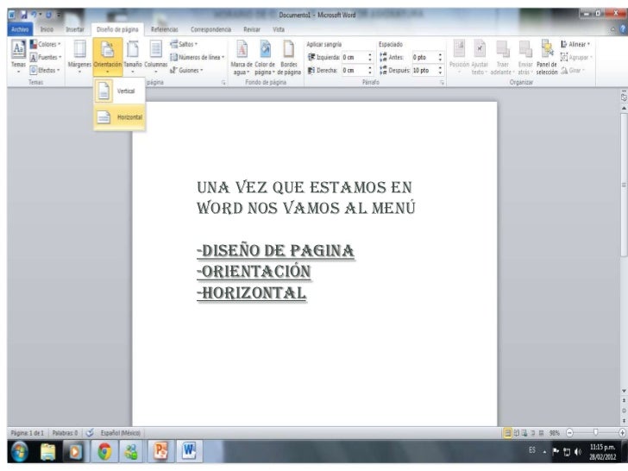The width and height of the screenshot is (628, 471).
Task: Click the zoom out minus button
Action: pos(569,433)
